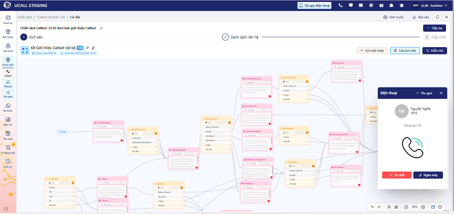
Task: Click Kiểm thử button
Action: (434, 50)
